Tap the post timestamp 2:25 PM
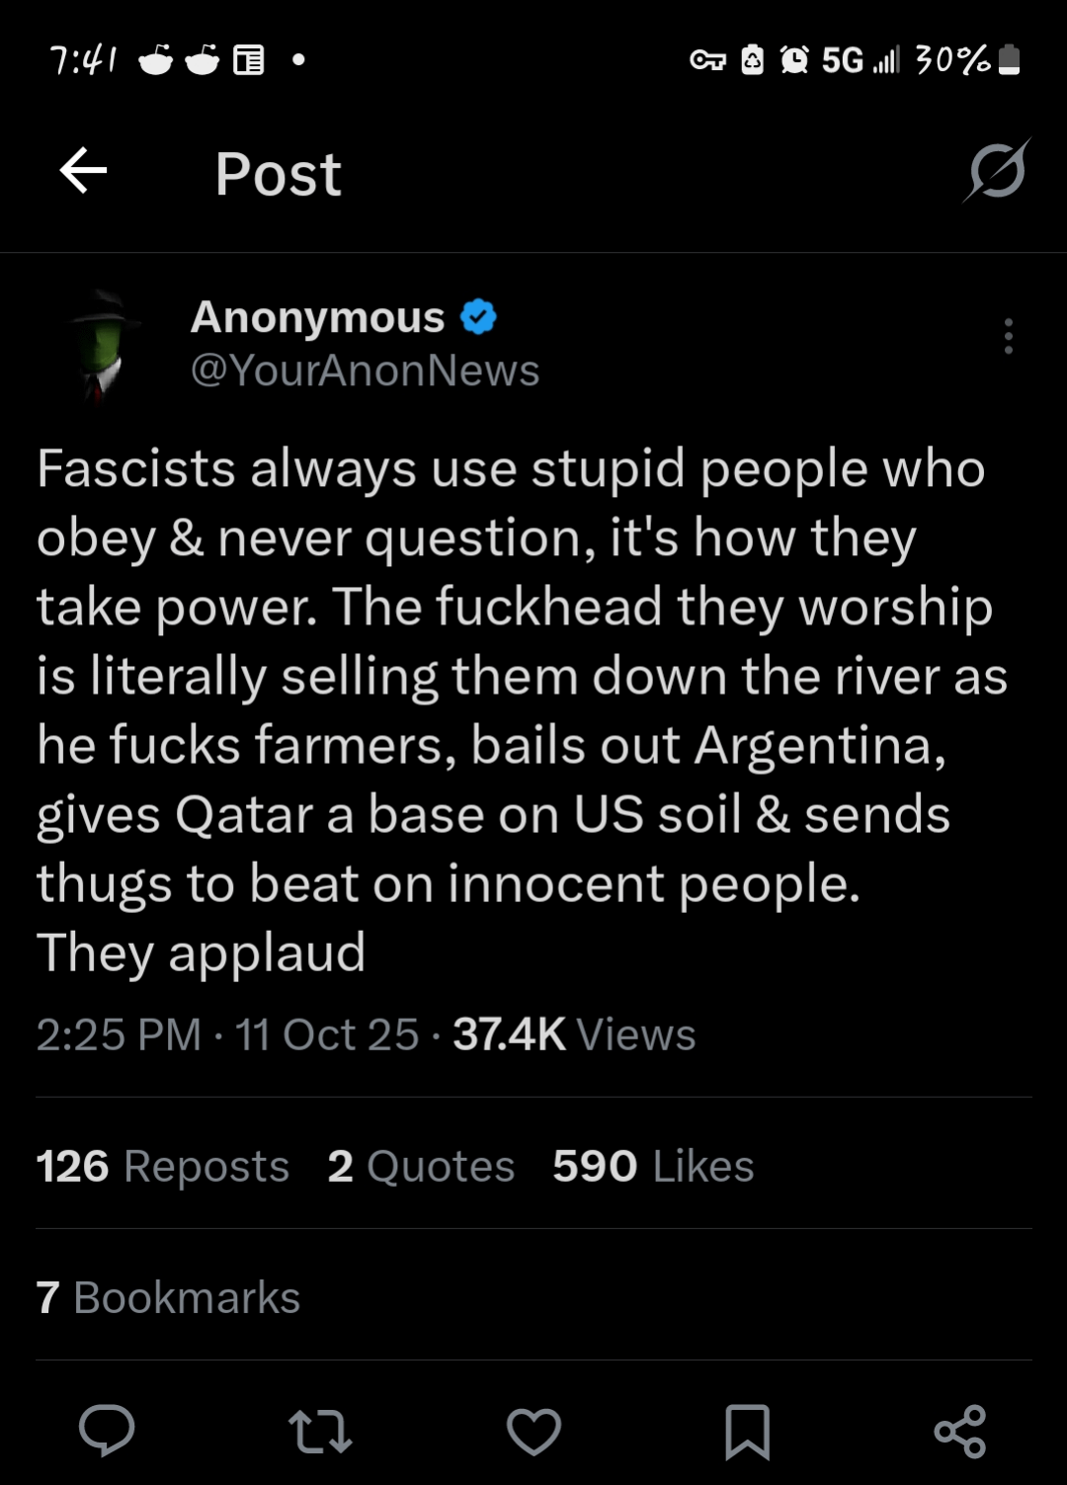Viewport: 1067px width, 1485px height. (119, 1034)
